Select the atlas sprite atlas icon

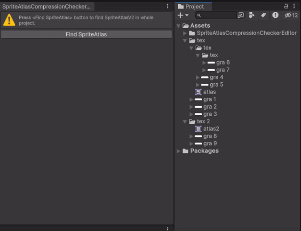198,92
